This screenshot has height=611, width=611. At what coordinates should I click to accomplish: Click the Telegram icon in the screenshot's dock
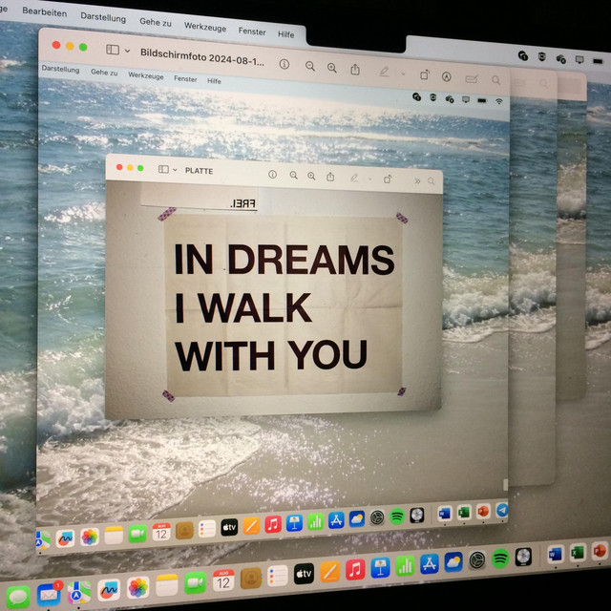click(502, 510)
